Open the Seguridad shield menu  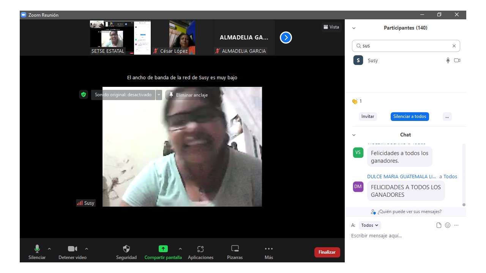(x=126, y=252)
